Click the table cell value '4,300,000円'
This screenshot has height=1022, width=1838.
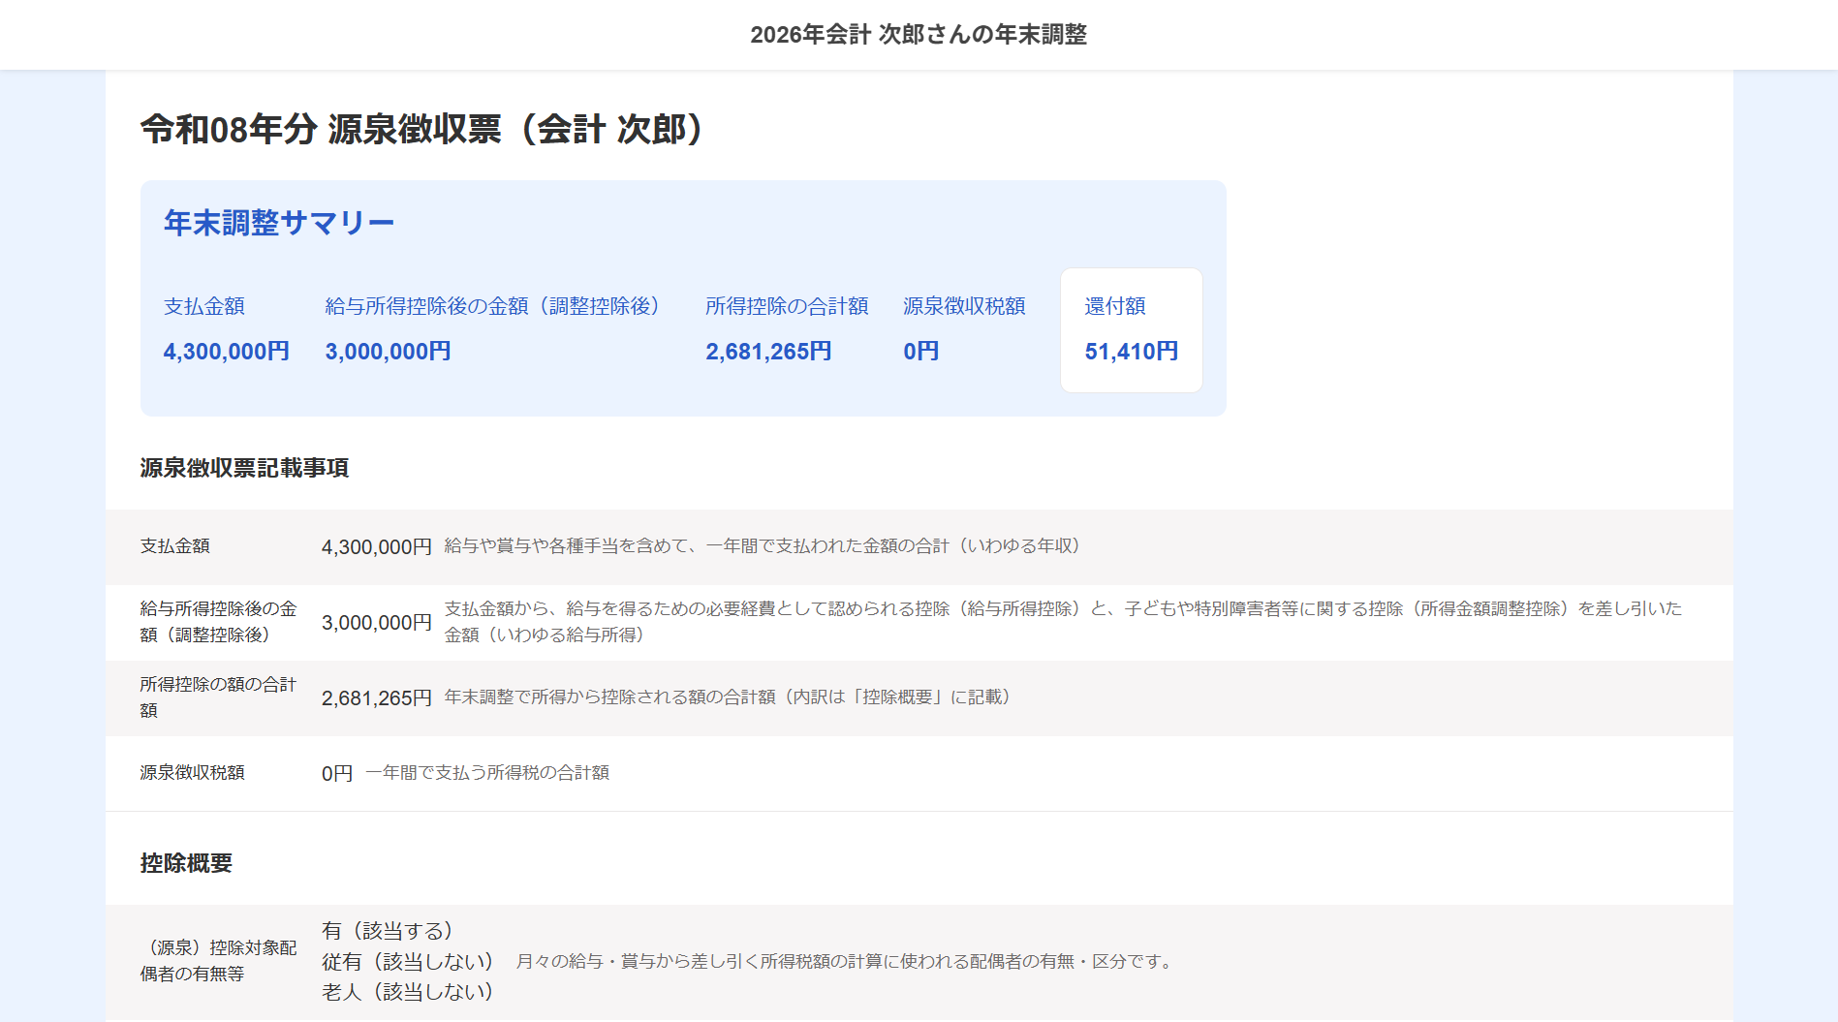(377, 547)
